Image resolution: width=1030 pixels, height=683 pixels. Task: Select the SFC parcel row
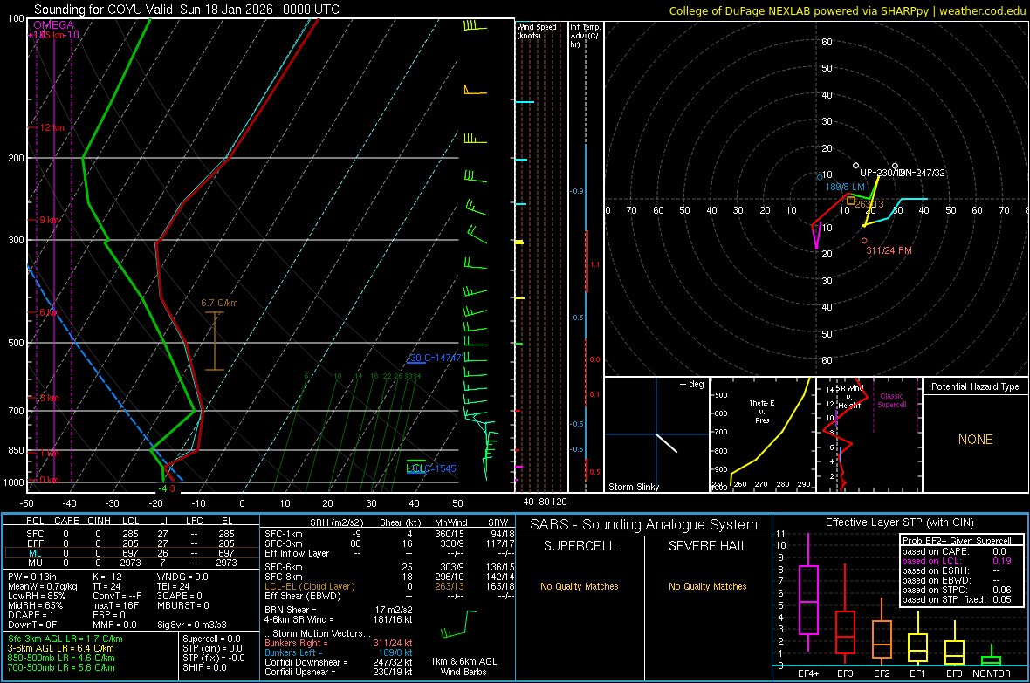(x=131, y=534)
